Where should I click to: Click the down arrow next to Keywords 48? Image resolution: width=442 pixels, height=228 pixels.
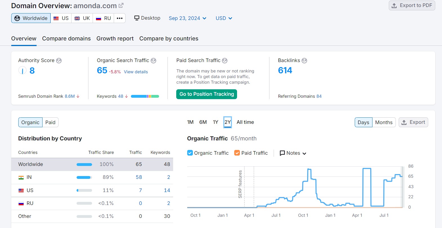(126, 96)
